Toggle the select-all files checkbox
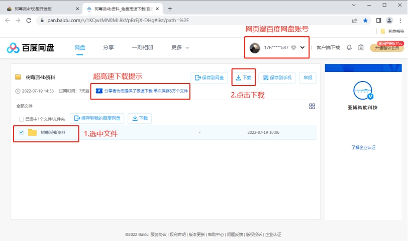This screenshot has width=408, height=241. coord(21,119)
